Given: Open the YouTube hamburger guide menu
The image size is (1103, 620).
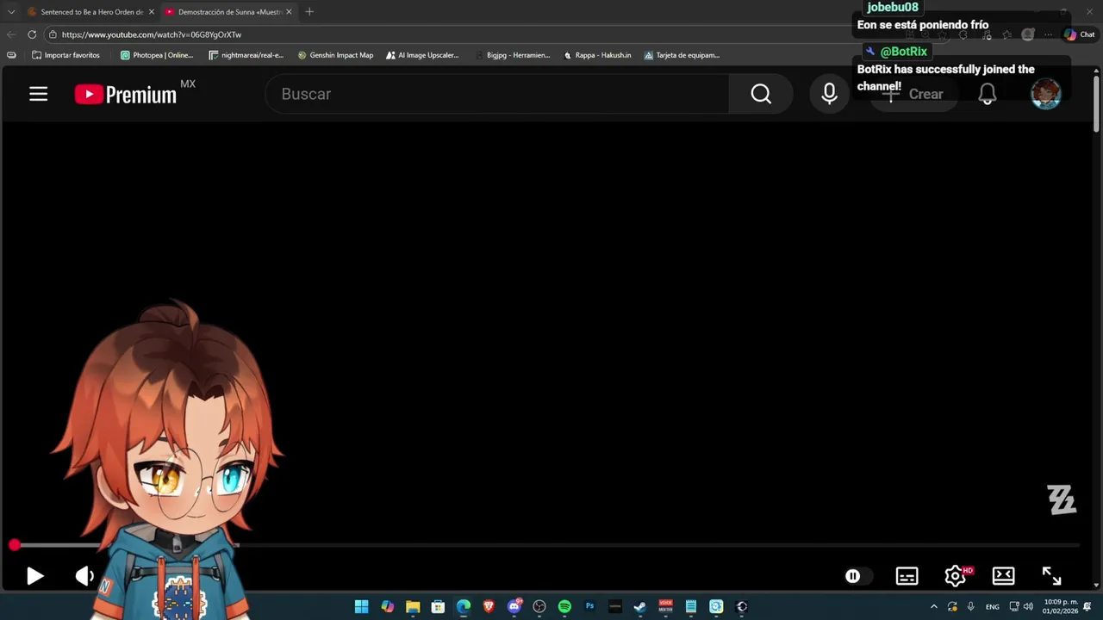Looking at the screenshot, I should coord(38,94).
